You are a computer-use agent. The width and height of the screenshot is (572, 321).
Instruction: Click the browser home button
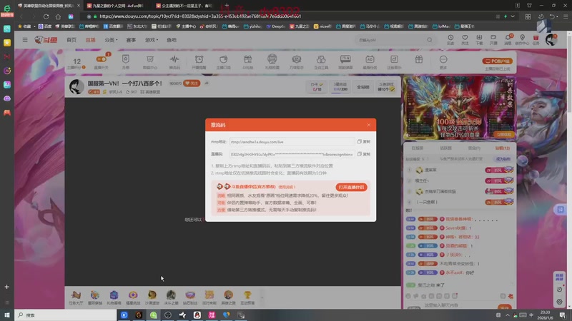tap(58, 16)
